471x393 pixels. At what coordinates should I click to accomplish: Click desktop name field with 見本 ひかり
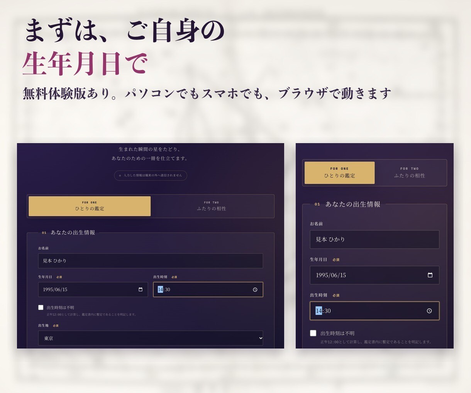point(151,261)
